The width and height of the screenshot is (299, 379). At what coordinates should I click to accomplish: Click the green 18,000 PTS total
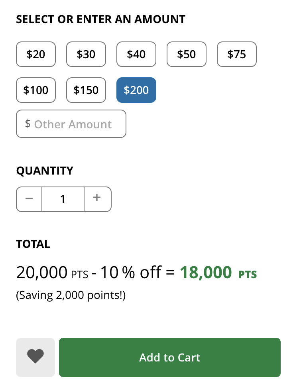tap(218, 273)
